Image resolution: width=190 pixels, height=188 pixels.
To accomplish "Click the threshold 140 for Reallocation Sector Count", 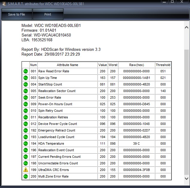I will point(163,91).
